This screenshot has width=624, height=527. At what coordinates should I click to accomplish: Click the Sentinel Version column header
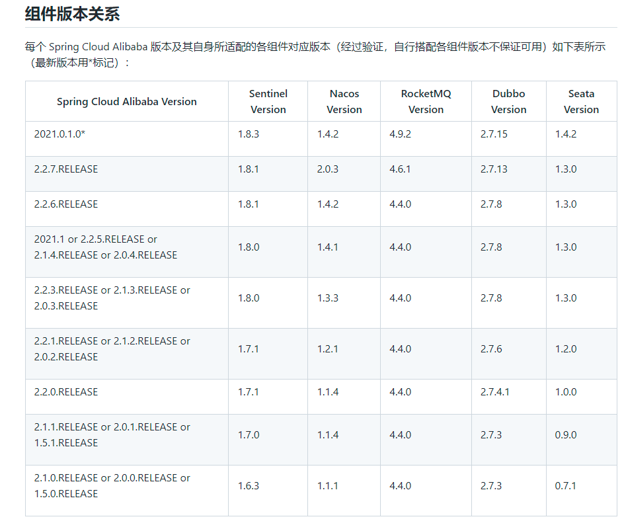[268, 102]
